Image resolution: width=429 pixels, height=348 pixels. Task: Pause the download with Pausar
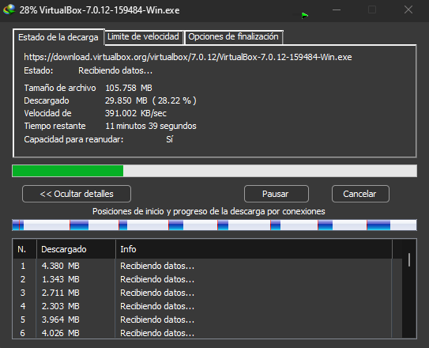(x=277, y=194)
